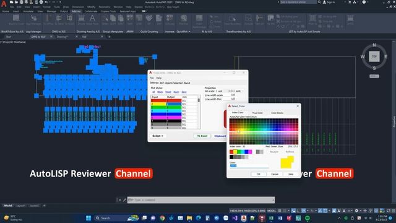Click the Clipboard button

(x=220, y=136)
